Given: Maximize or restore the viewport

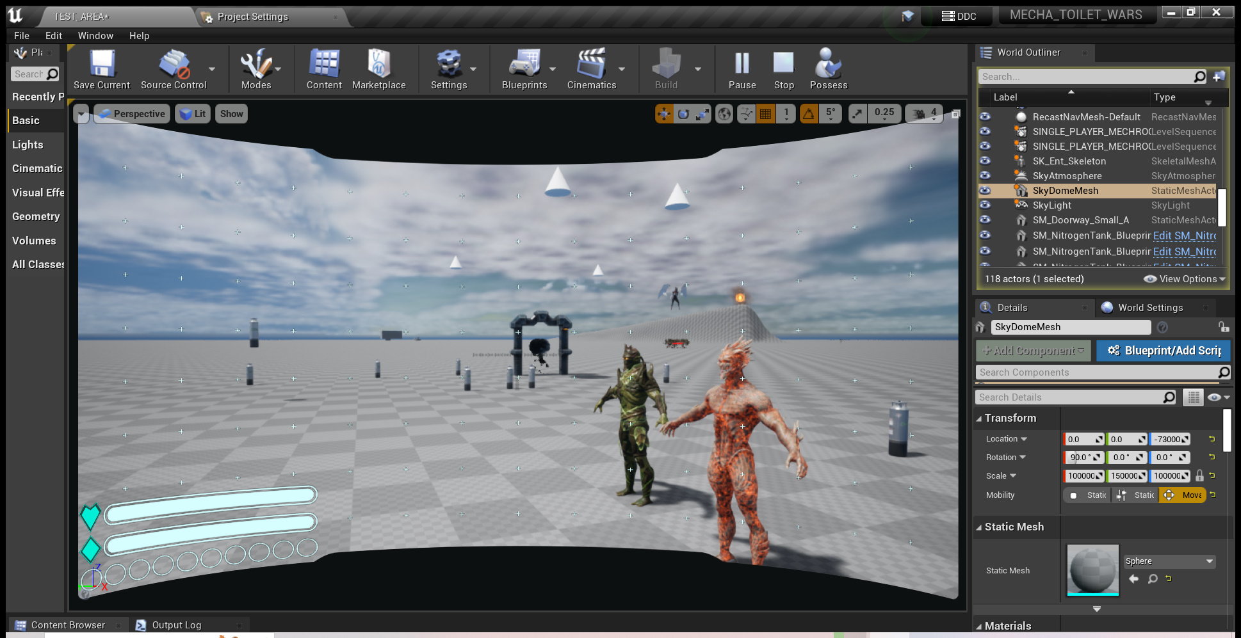Looking at the screenshot, I should pos(955,114).
